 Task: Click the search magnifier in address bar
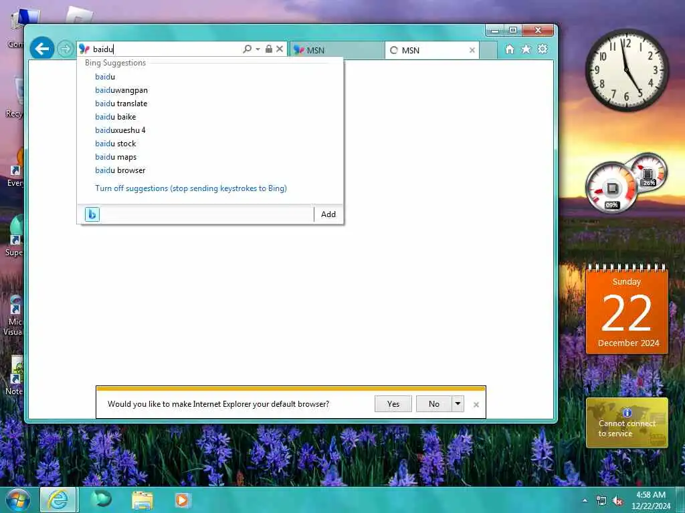pos(248,49)
